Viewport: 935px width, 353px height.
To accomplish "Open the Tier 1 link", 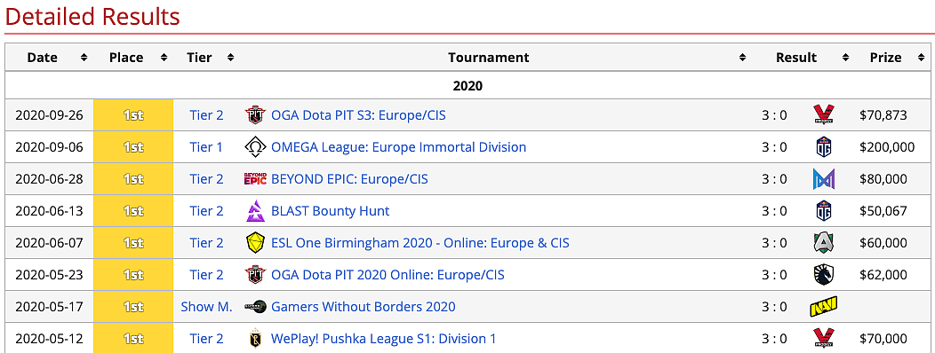I will click(x=206, y=147).
